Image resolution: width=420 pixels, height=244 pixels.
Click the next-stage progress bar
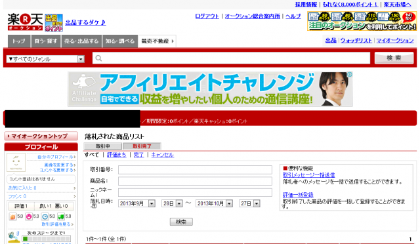point(47,239)
